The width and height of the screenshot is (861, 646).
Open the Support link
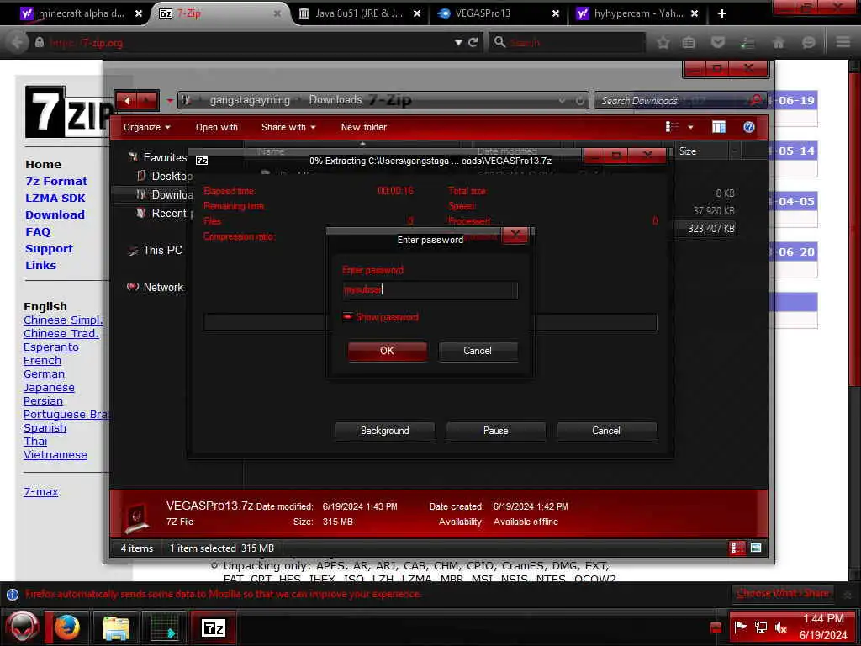click(x=49, y=249)
